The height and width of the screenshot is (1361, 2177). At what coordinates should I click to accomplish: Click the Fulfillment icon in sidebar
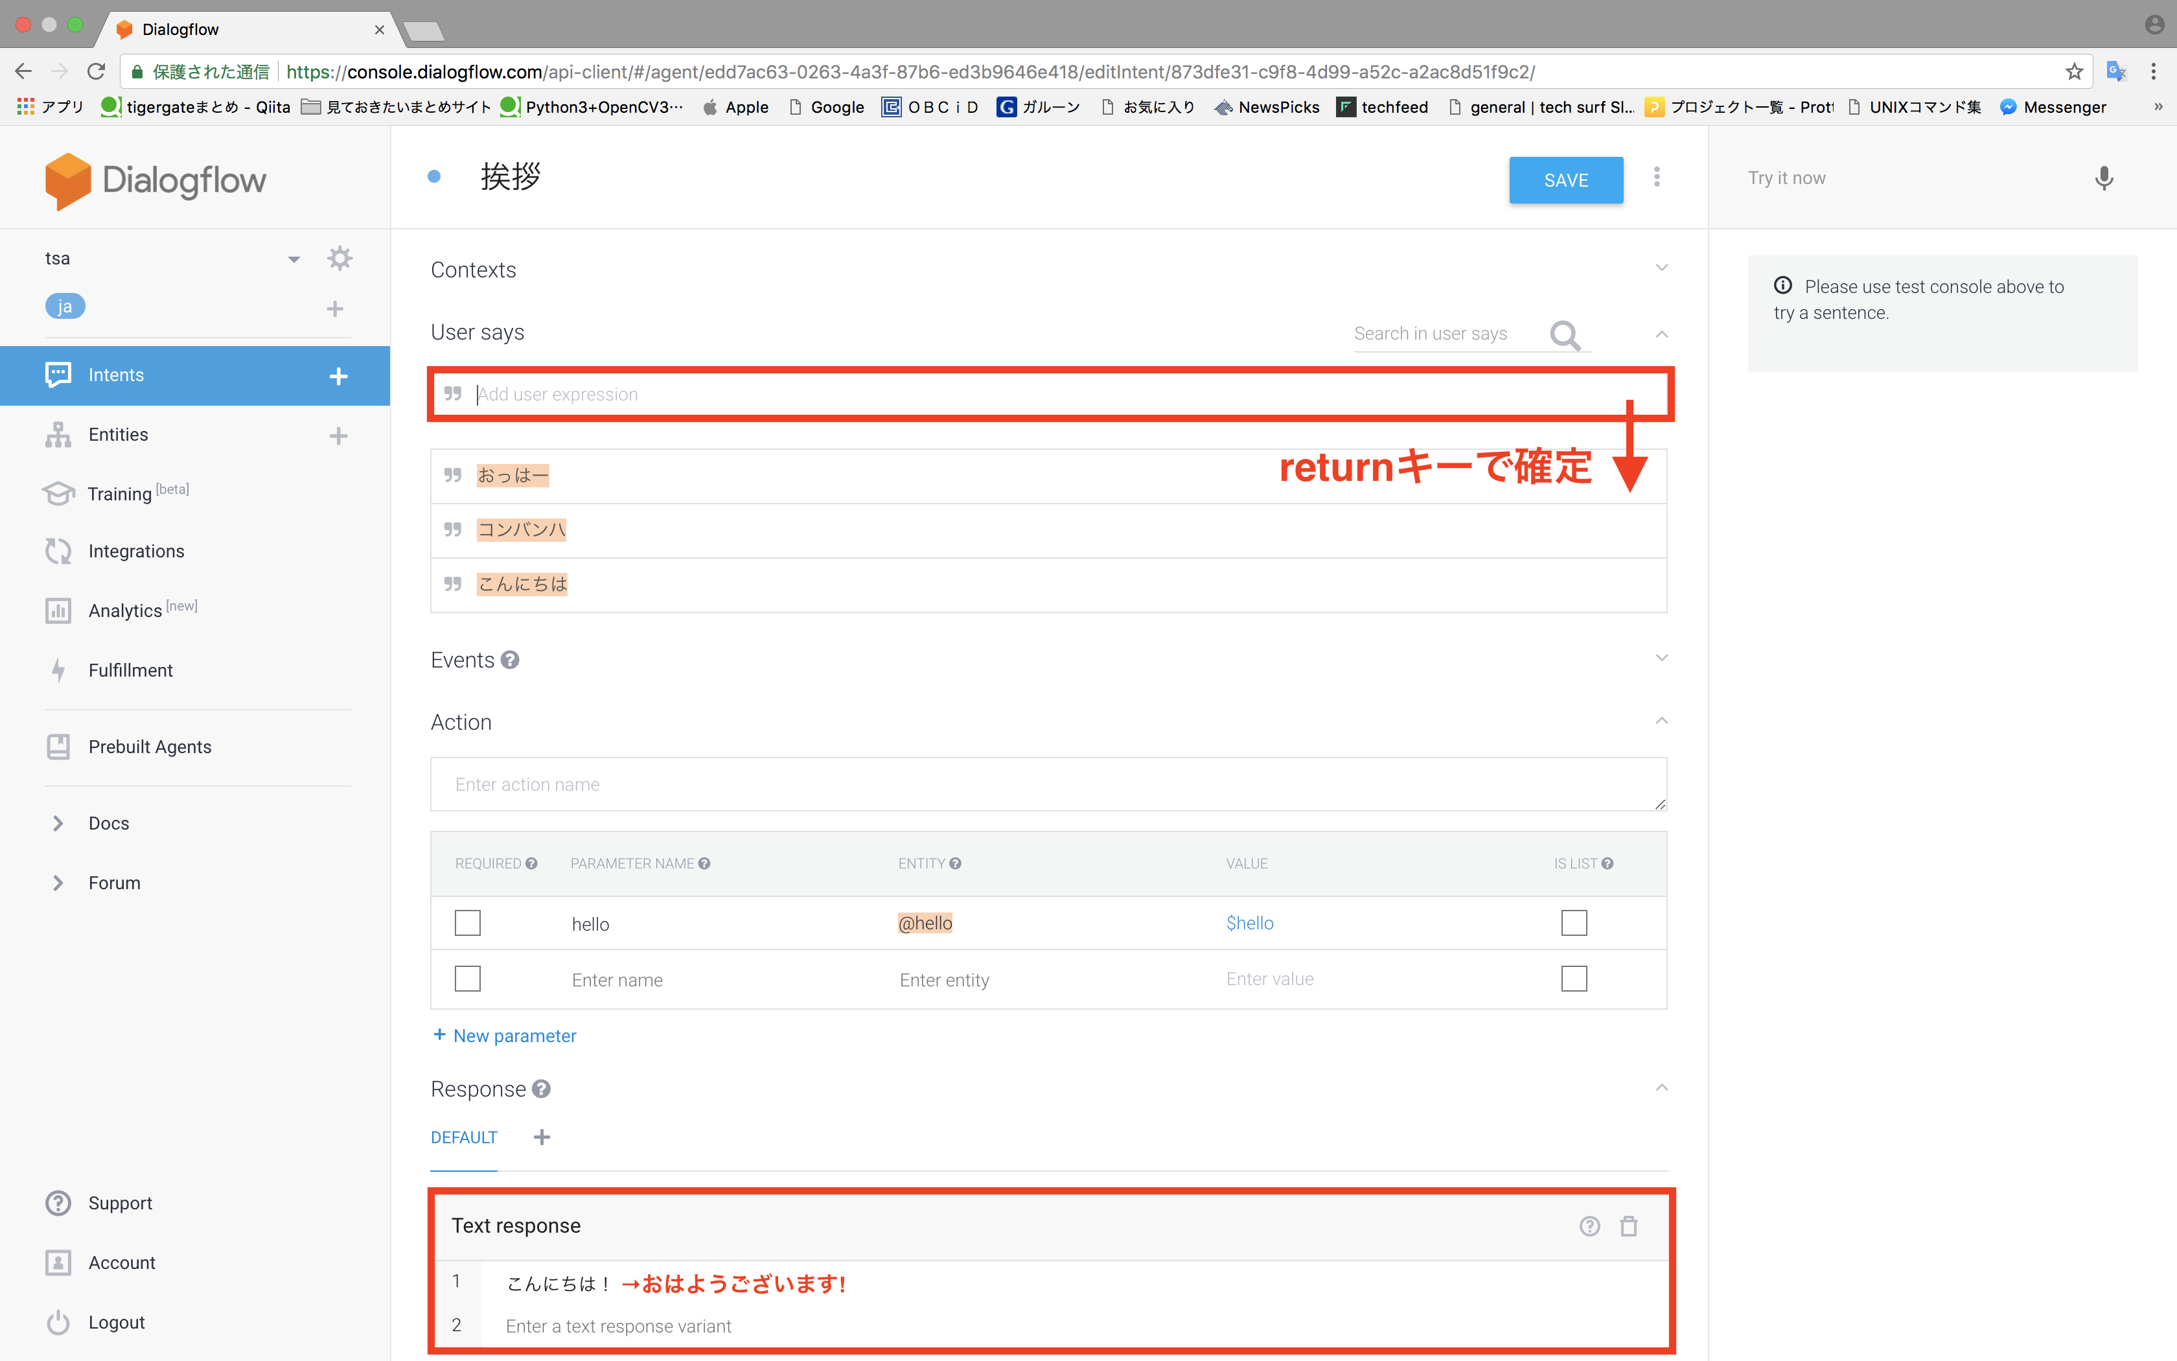(x=58, y=669)
